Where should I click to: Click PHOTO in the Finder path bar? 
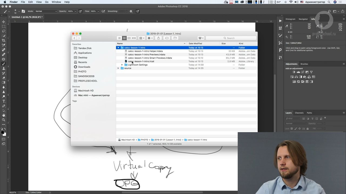[144, 140]
